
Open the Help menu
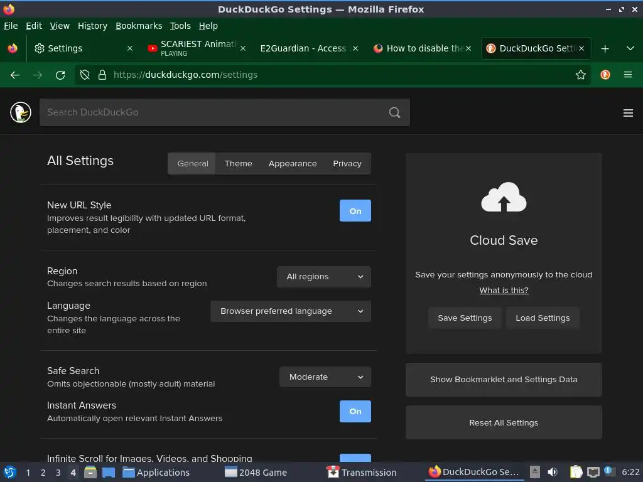(x=208, y=26)
